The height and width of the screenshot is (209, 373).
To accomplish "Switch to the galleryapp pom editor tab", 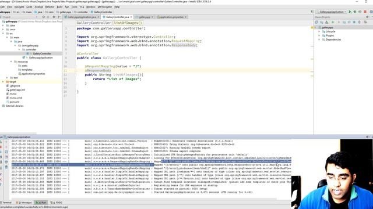I will coord(145,17).
